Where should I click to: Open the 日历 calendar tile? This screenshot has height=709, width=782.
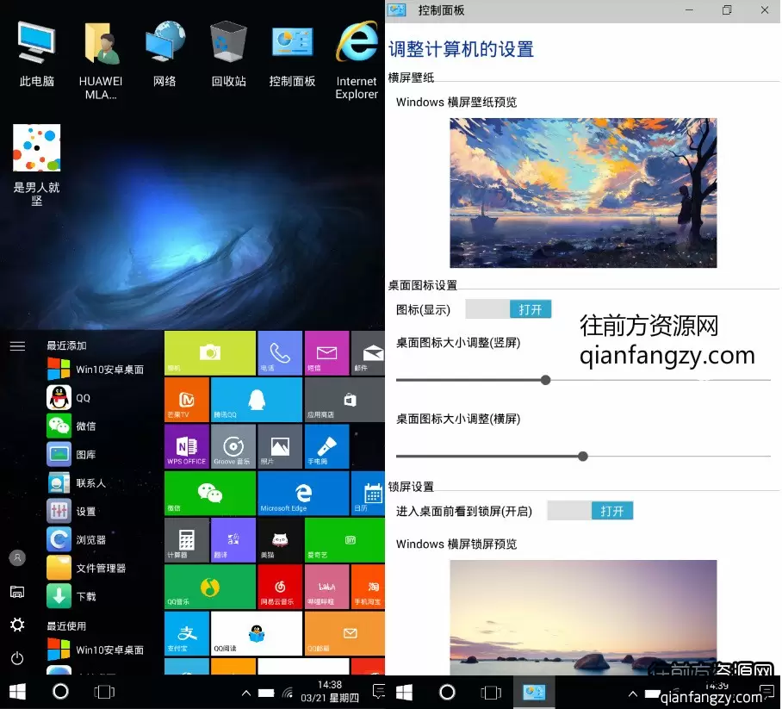pos(368,494)
